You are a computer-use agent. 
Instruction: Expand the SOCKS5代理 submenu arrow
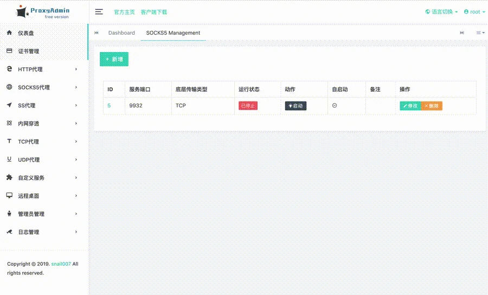(x=76, y=87)
